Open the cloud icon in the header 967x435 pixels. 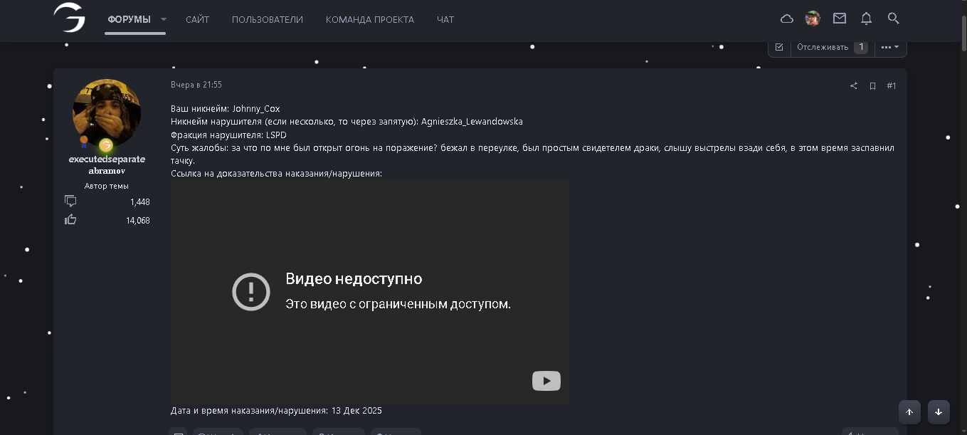787,19
